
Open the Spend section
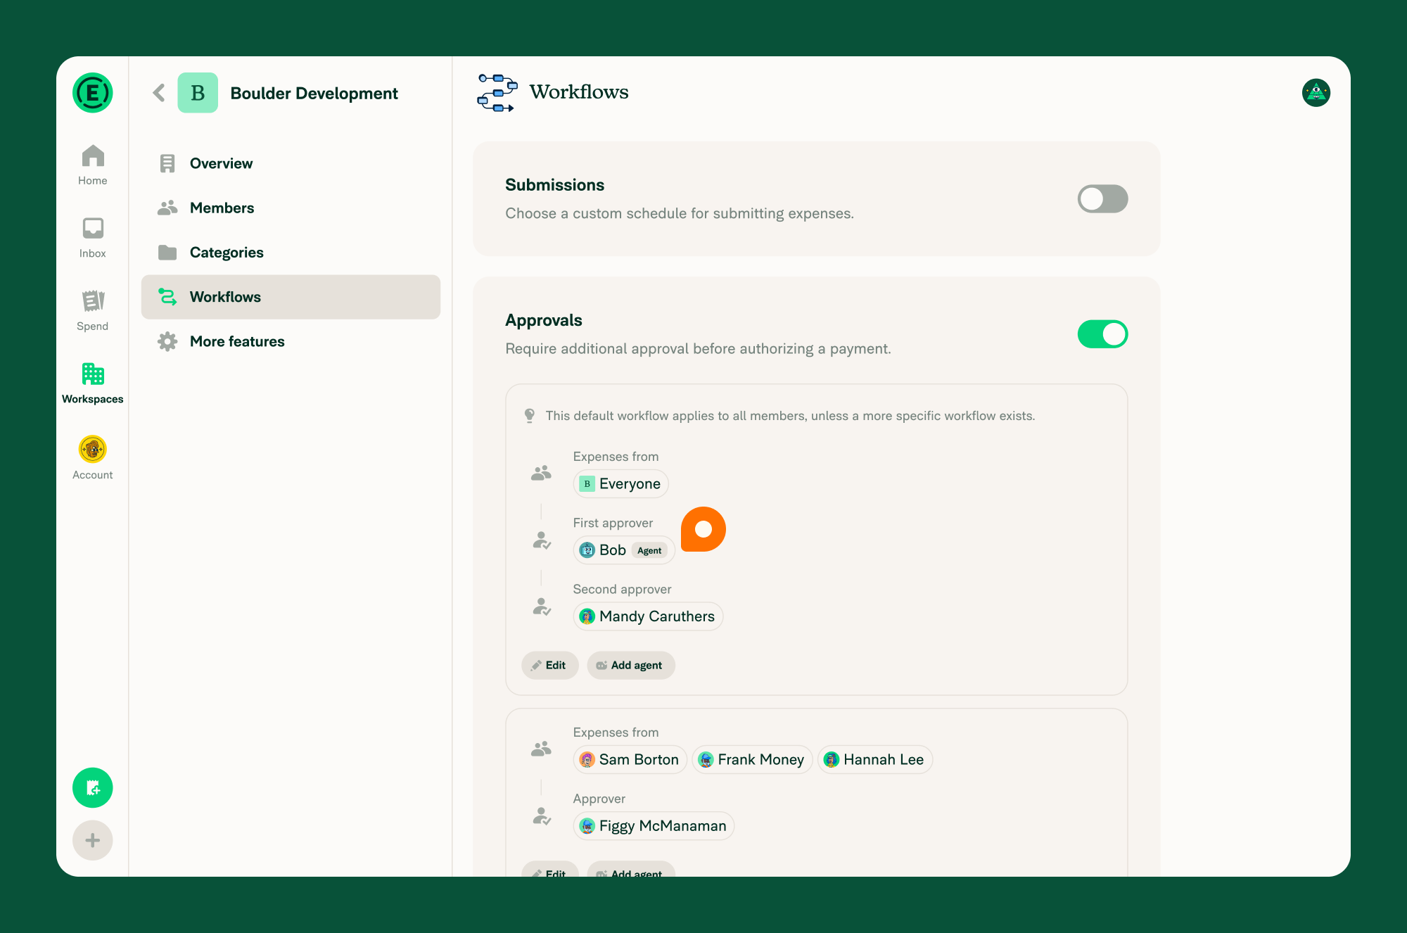(x=92, y=310)
